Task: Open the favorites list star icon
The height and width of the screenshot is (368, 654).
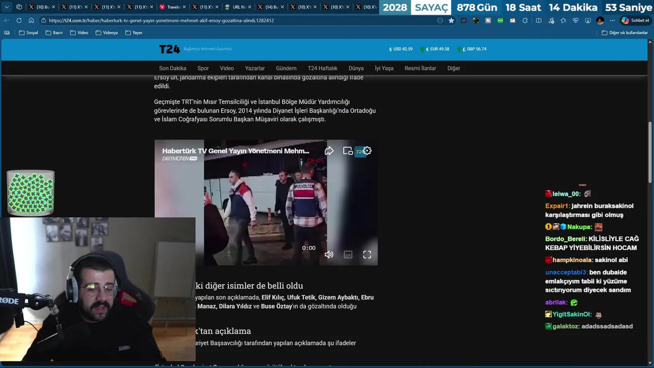Action: [x=563, y=20]
